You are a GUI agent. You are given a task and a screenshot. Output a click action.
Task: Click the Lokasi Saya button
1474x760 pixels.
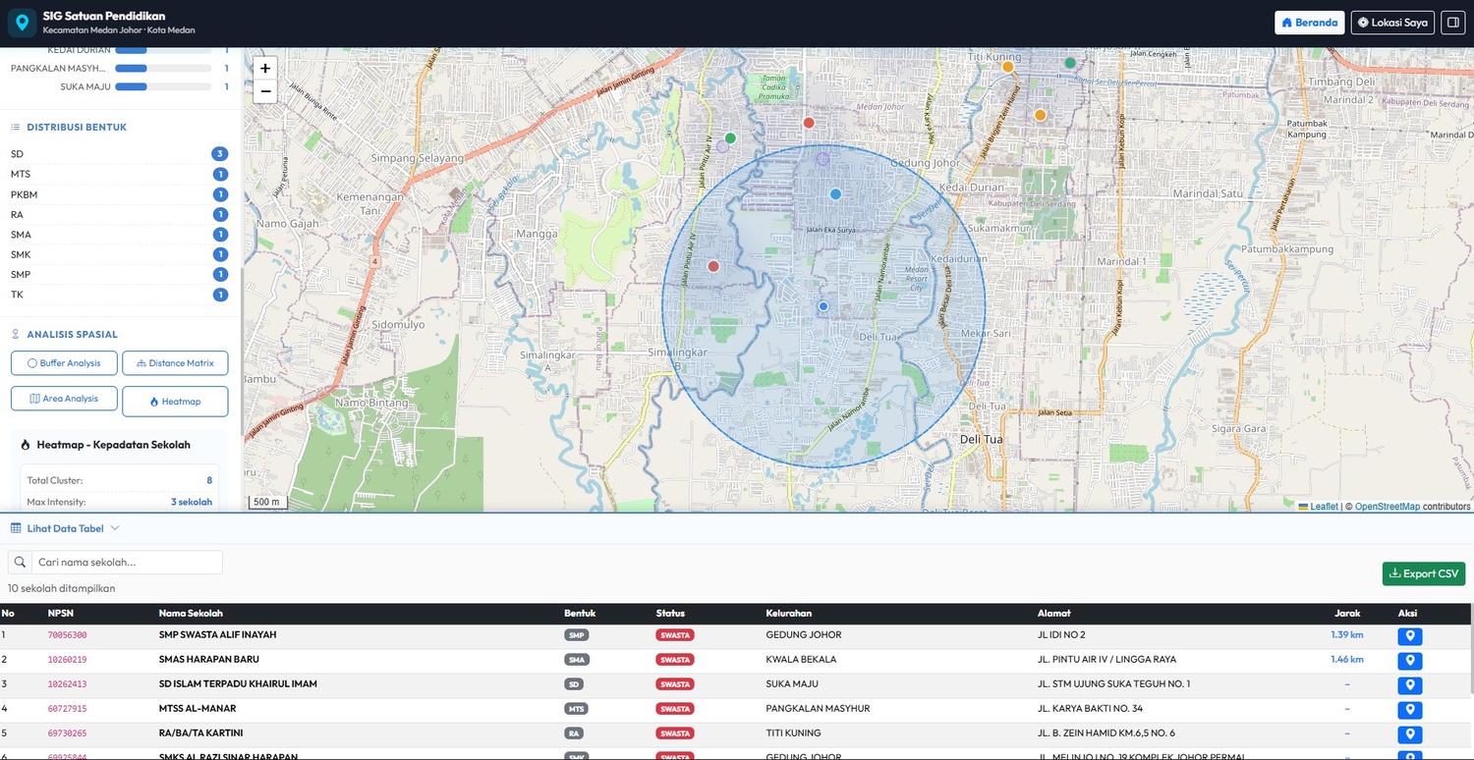(1392, 23)
